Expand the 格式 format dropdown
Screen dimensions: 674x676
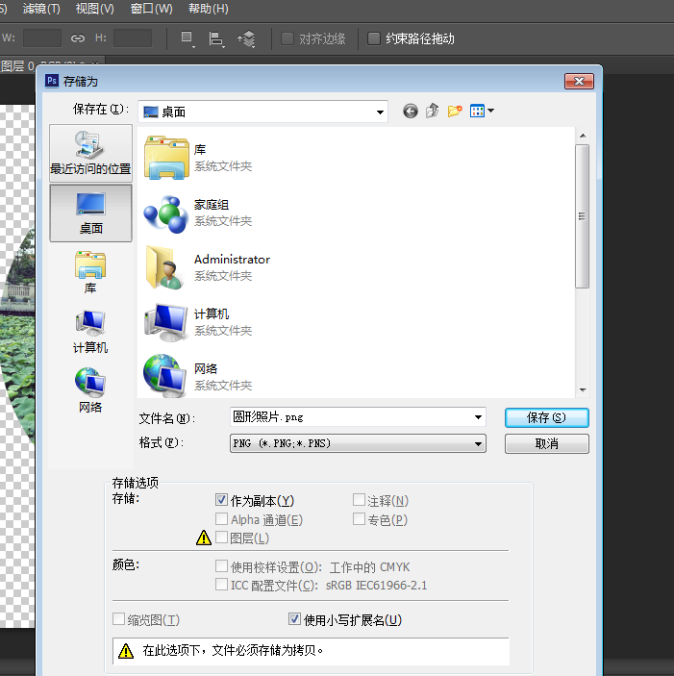tap(478, 443)
